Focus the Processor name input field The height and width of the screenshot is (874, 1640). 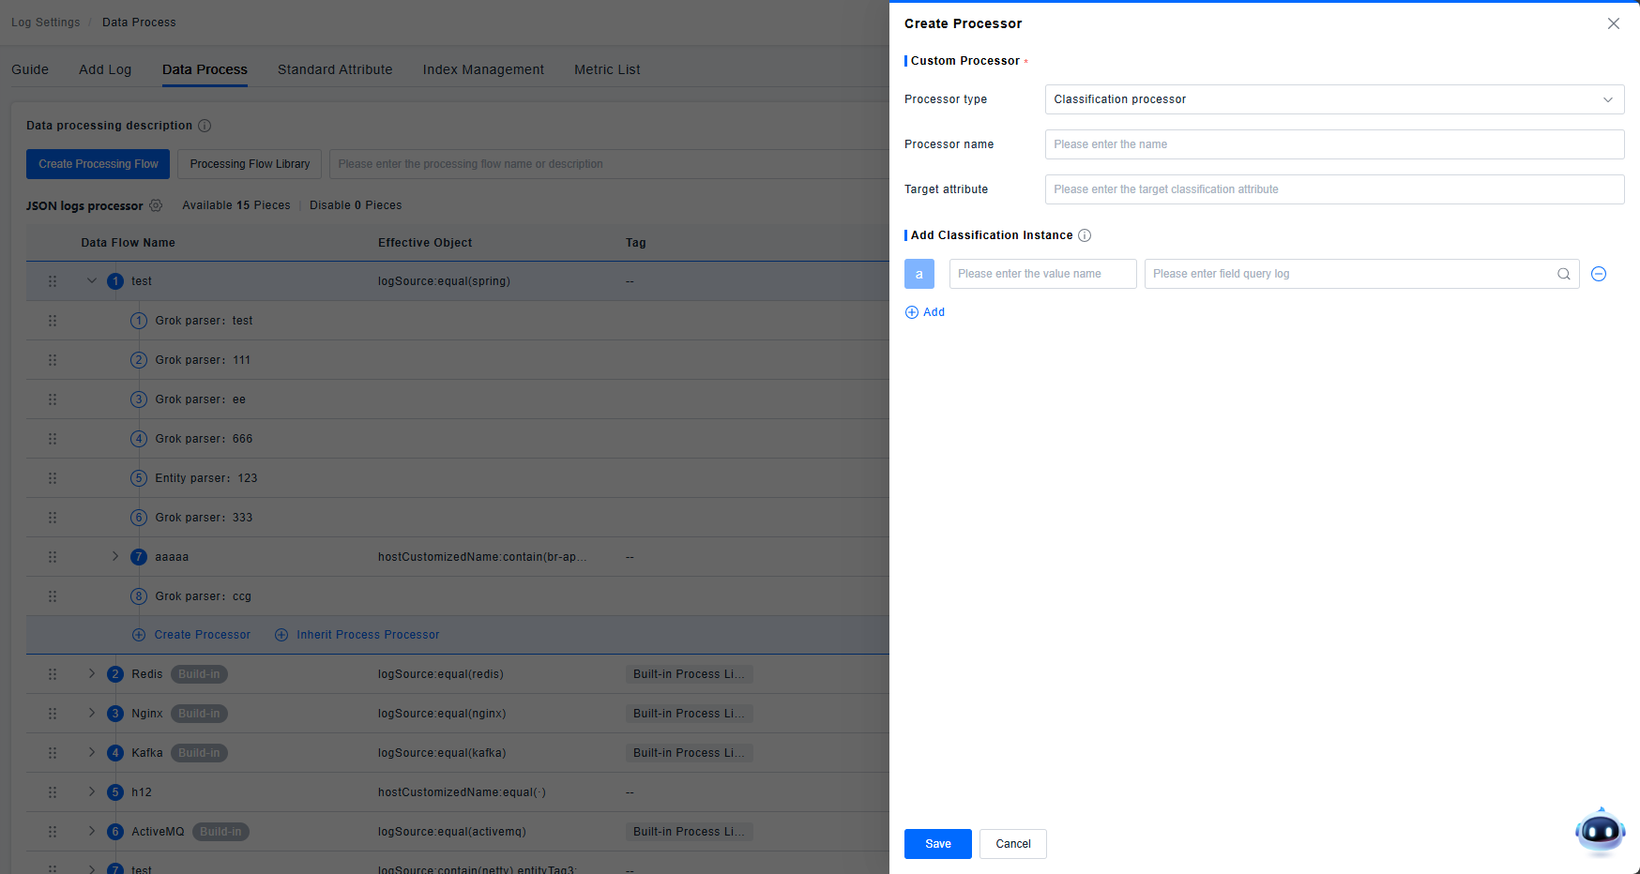click(x=1333, y=144)
